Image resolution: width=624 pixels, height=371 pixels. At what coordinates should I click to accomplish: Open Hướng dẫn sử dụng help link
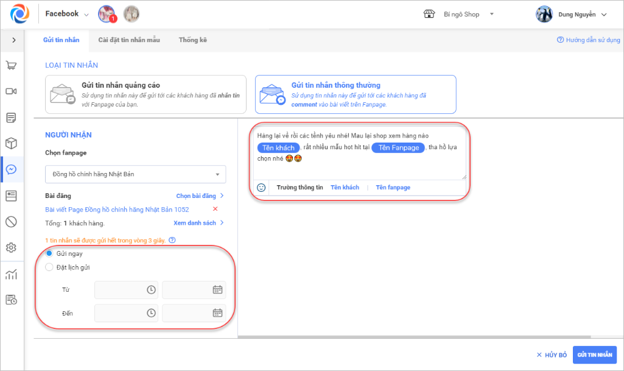coord(588,40)
